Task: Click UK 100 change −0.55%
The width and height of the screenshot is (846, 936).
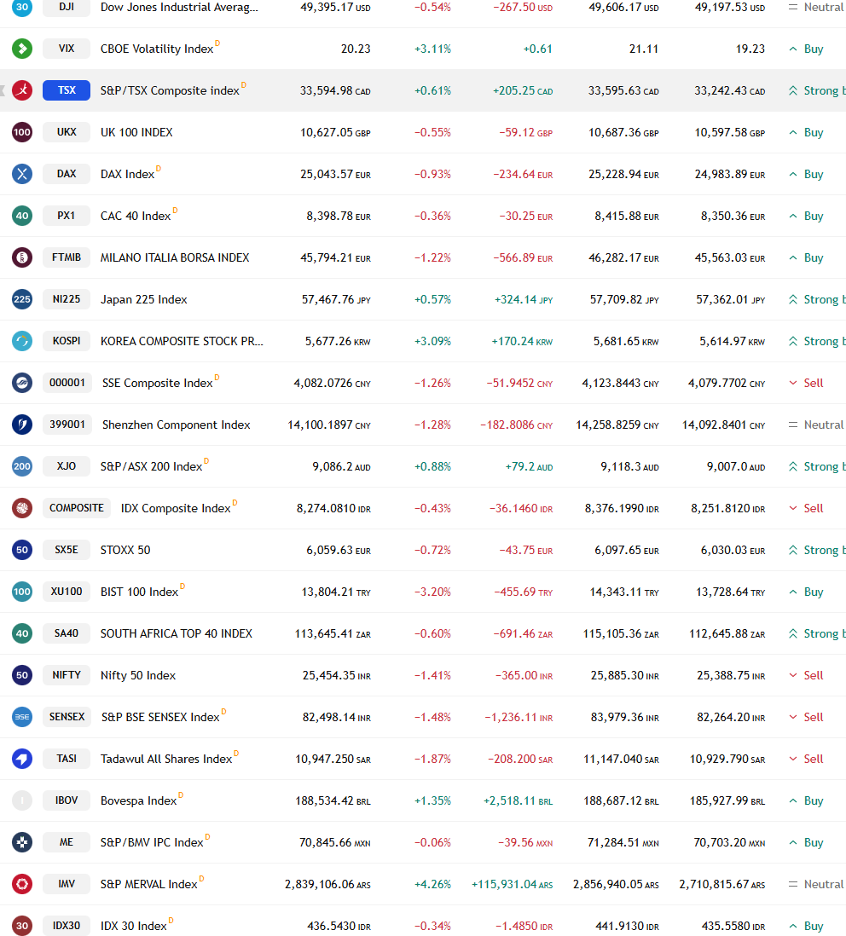Action: pos(433,132)
